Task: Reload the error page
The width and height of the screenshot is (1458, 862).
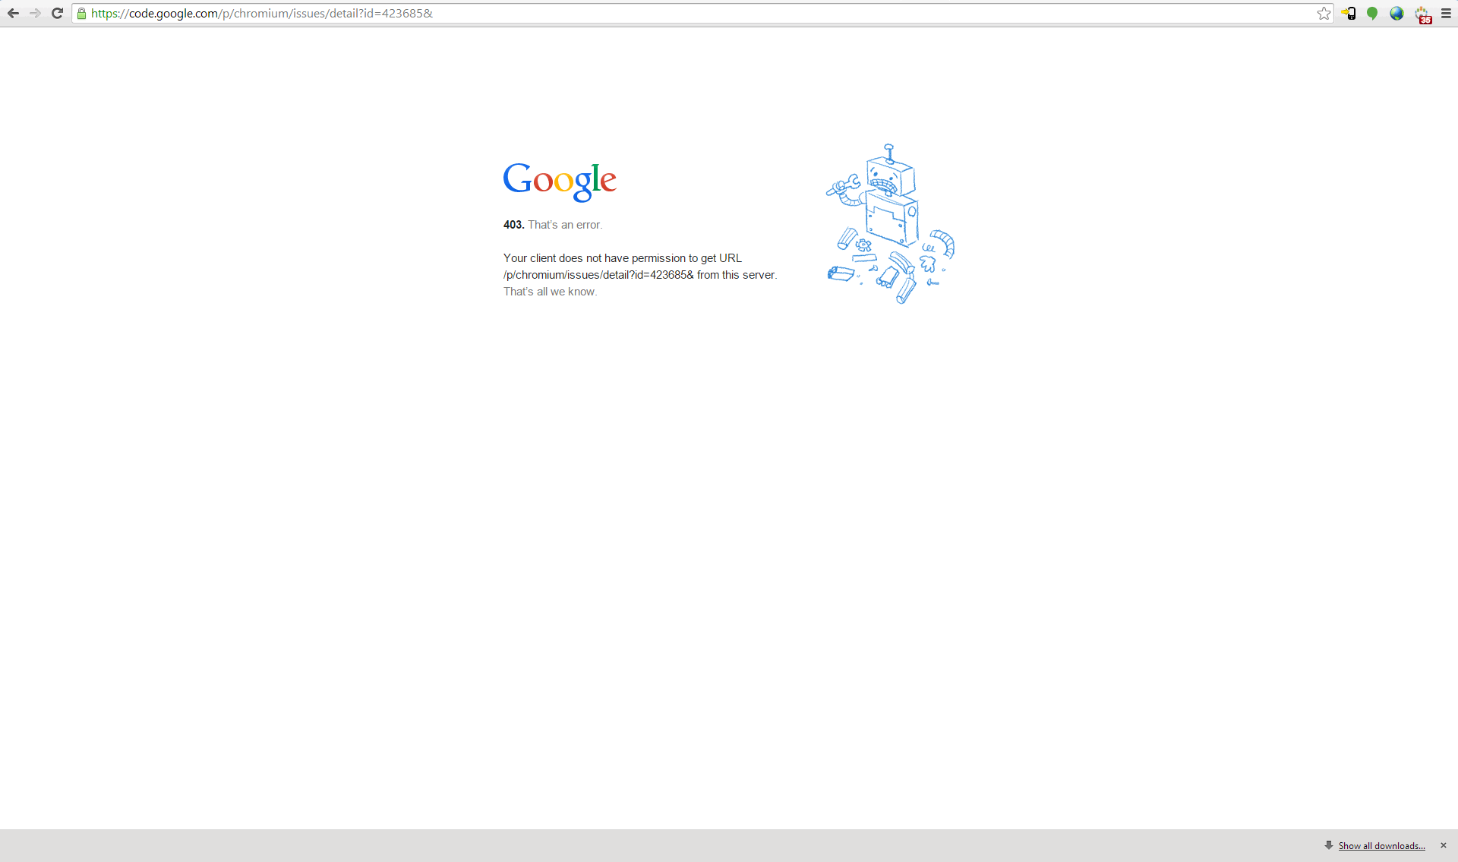Action: (57, 13)
